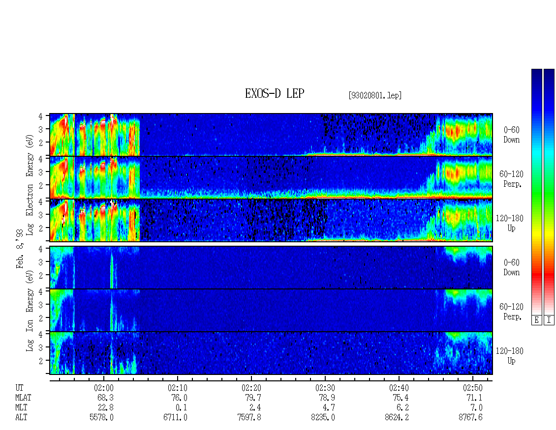Click the Feb. 8, '93 date label
556x430 pixels.
pyautogui.click(x=20, y=248)
